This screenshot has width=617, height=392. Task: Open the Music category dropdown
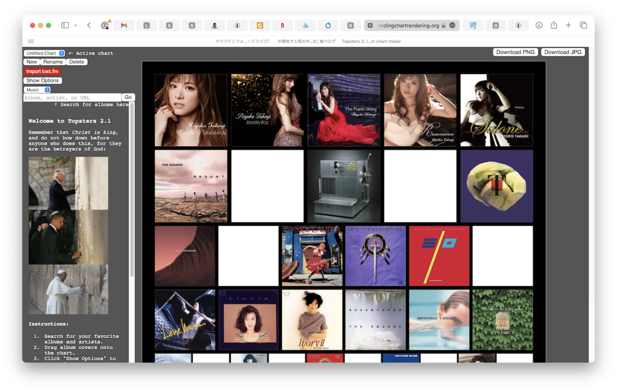(x=38, y=89)
